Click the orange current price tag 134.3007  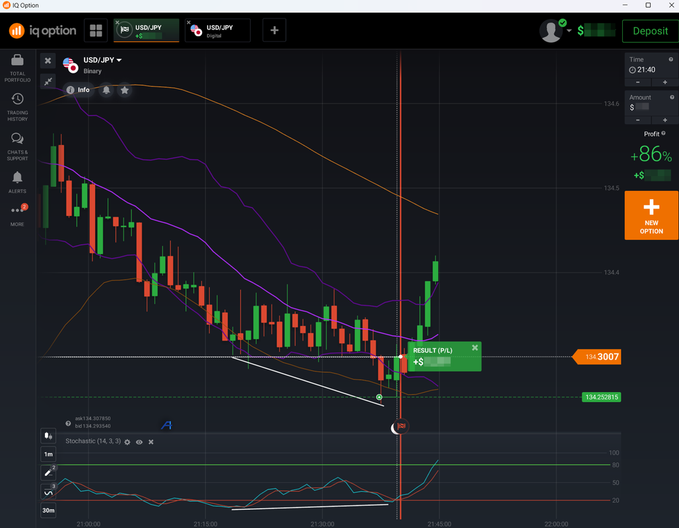coord(597,357)
